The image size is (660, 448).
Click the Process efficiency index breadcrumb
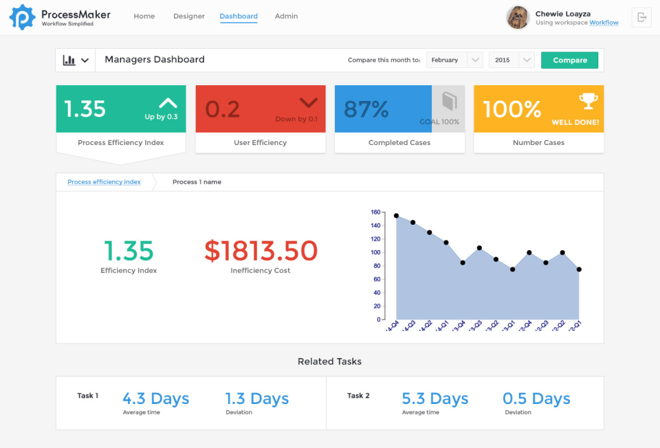pyautogui.click(x=104, y=181)
